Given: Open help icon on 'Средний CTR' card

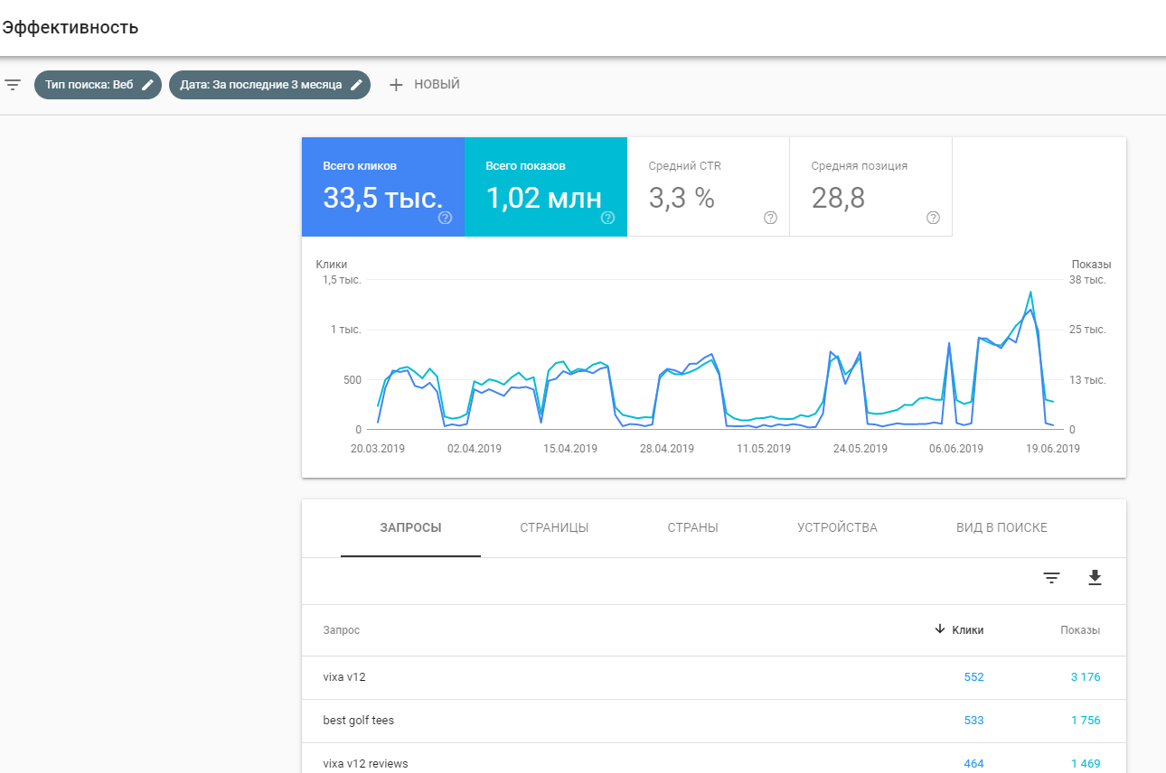Looking at the screenshot, I should [770, 218].
